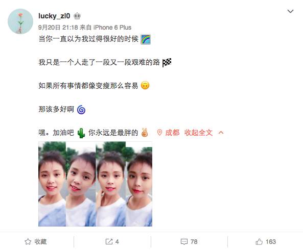
Task: Click the repost share icon
Action: point(109,241)
